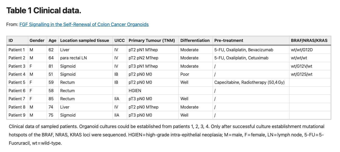Click the wt/wt/G12D mutation cell
The width and height of the screenshot is (340, 152).
[302, 50]
